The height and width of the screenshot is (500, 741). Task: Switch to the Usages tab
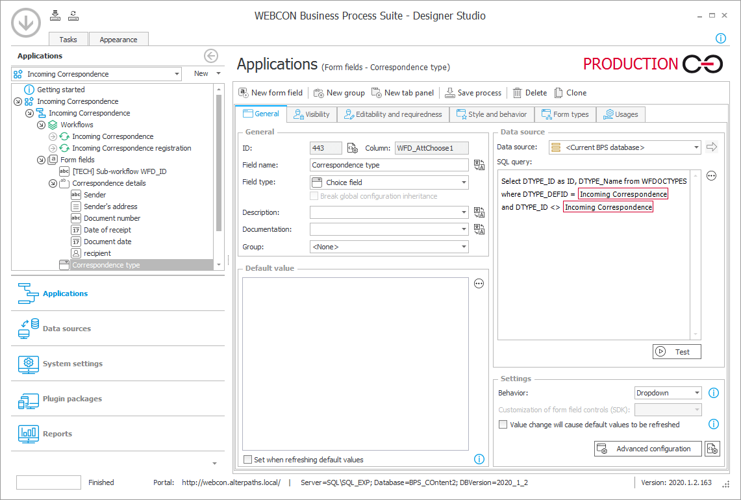coord(620,114)
